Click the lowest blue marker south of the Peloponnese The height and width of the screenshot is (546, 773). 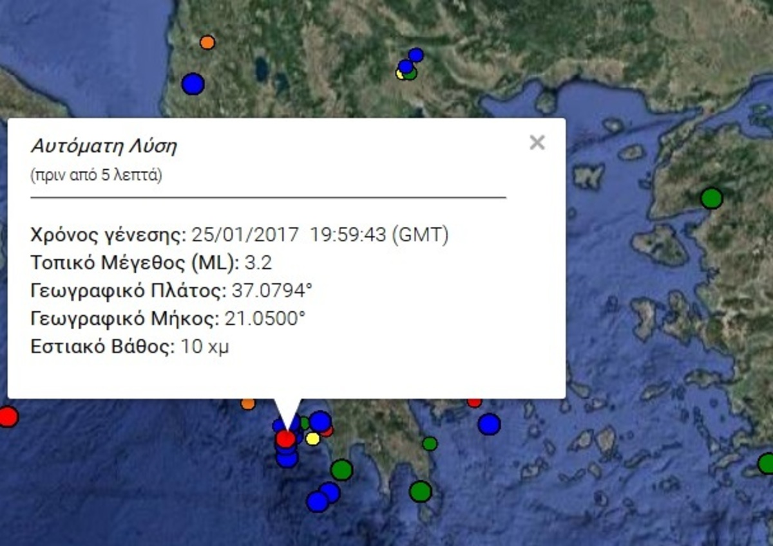317,502
